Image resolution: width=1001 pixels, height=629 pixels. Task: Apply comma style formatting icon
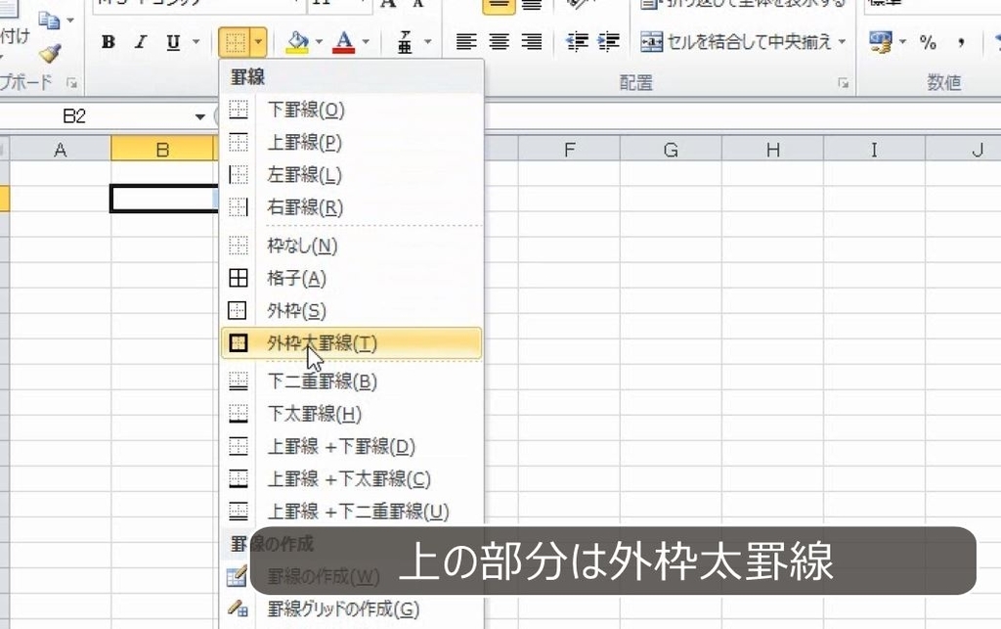963,42
